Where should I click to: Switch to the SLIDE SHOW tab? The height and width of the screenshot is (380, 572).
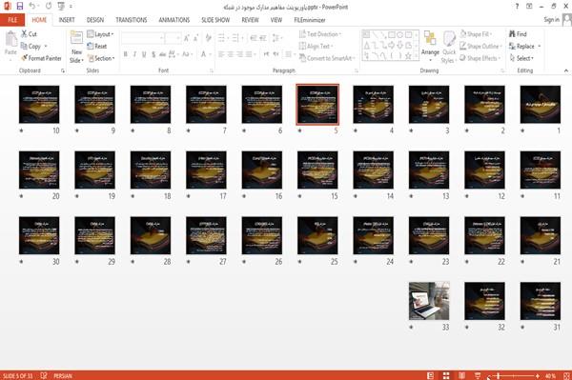pos(215,20)
